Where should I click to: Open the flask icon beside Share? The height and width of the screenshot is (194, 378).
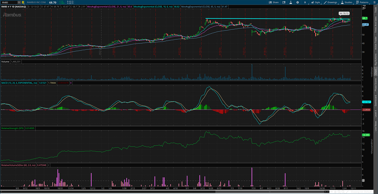[291, 2]
